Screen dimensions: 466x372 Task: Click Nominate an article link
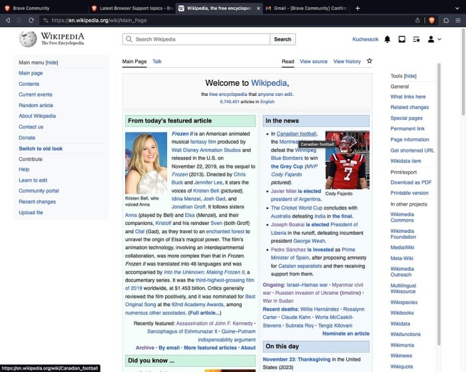(346, 333)
